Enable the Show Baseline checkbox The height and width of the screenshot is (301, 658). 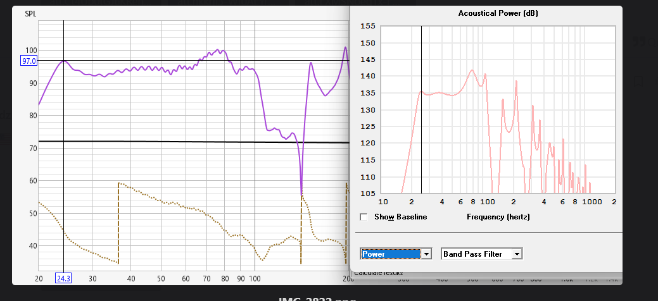(364, 217)
